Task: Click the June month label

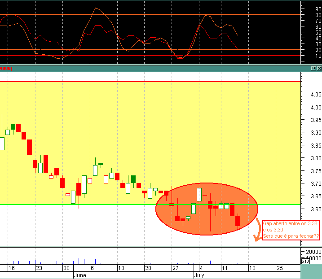Action: click(80, 275)
